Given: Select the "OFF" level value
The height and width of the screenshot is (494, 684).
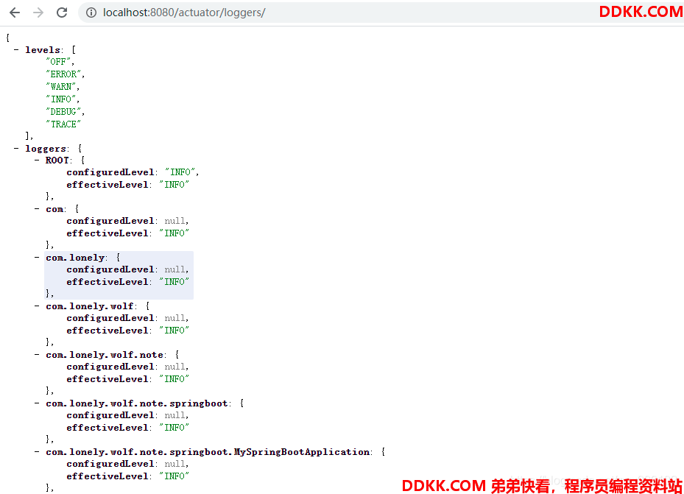Looking at the screenshot, I should tap(58, 62).
